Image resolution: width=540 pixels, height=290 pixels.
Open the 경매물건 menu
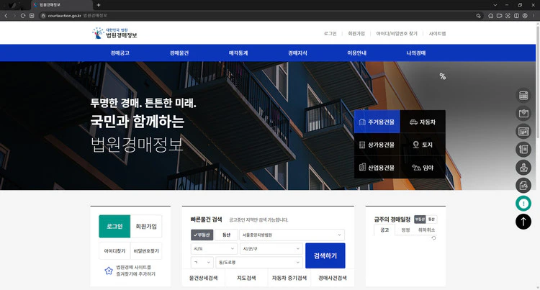click(179, 53)
